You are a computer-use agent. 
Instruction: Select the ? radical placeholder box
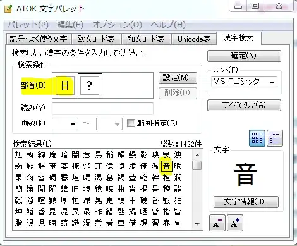(90, 85)
